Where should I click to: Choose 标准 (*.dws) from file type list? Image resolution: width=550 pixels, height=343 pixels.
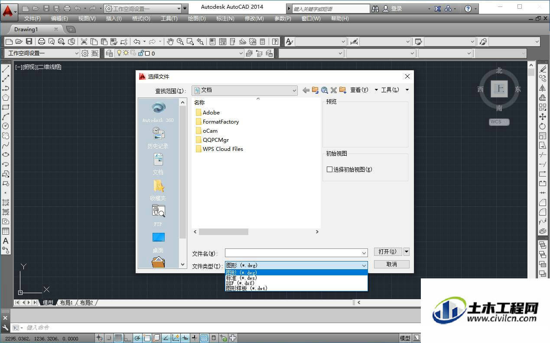tap(296, 278)
